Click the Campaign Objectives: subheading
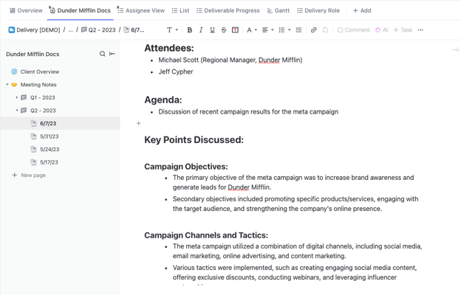 click(186, 167)
